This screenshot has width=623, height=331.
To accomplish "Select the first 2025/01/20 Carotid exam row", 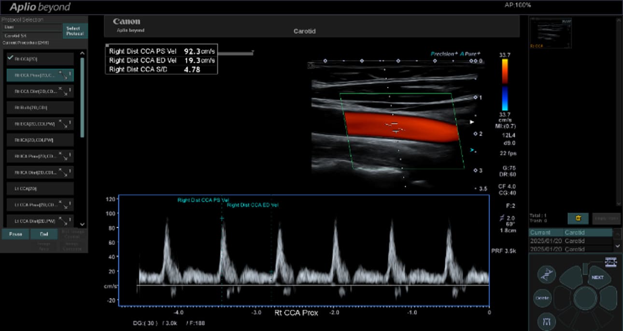I will pos(570,241).
